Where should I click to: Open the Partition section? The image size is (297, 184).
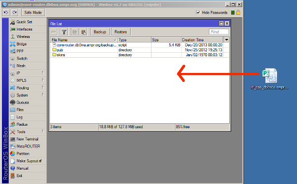coord(28,153)
